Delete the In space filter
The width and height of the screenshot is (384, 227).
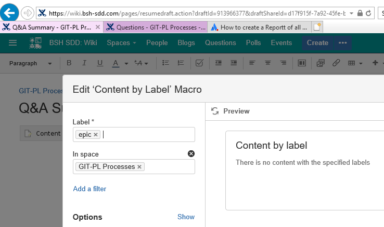tap(191, 153)
